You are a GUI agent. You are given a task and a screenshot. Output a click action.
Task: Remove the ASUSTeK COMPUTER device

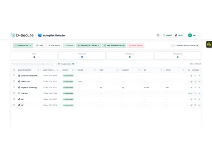tap(199, 75)
